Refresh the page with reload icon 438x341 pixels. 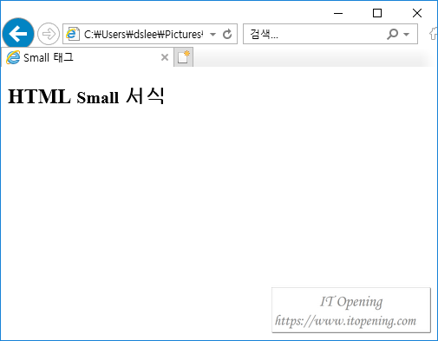coord(227,34)
